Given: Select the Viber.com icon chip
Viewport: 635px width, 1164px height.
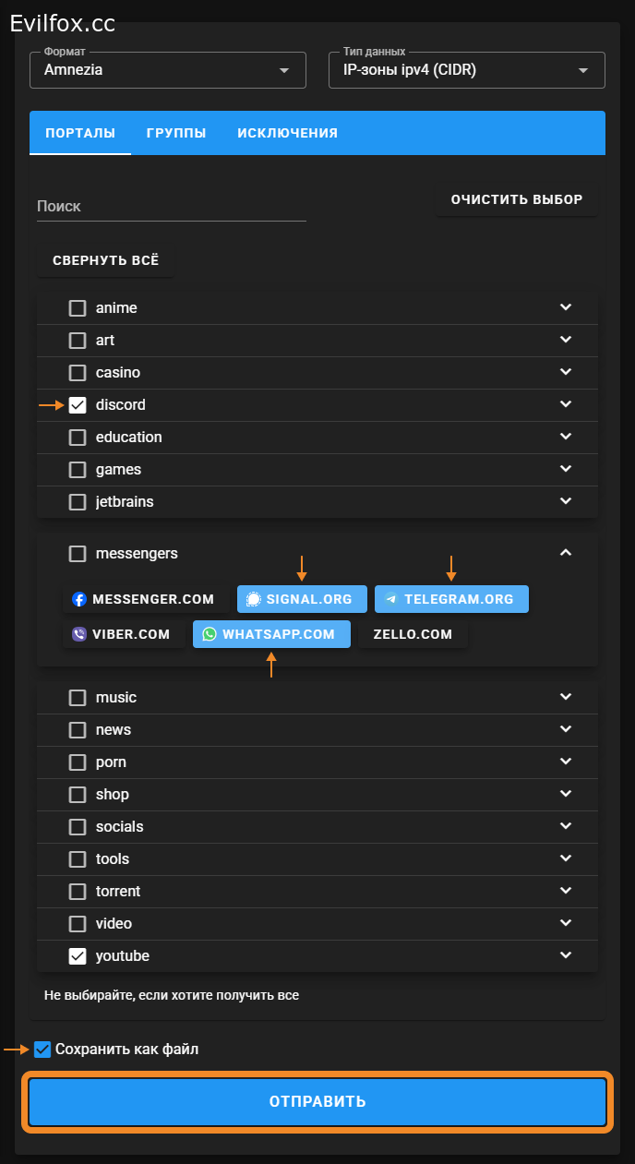Looking at the screenshot, I should click(79, 634).
